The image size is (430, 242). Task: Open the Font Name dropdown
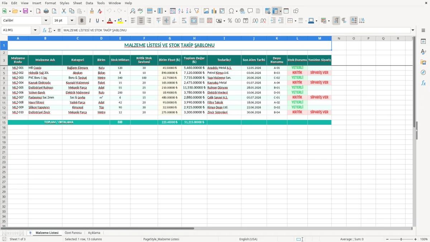(x=46, y=21)
